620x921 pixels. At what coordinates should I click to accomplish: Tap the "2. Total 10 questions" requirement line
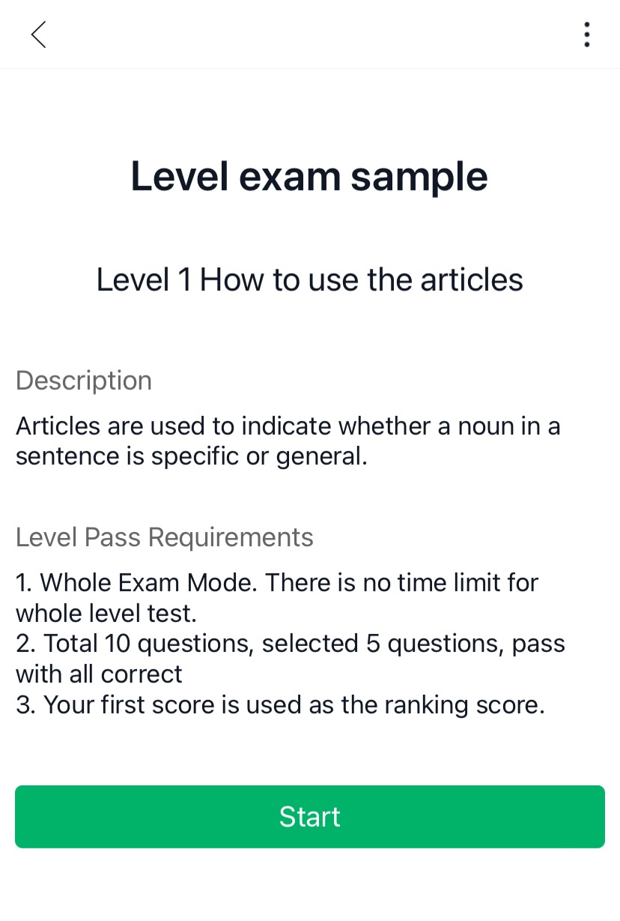click(291, 644)
